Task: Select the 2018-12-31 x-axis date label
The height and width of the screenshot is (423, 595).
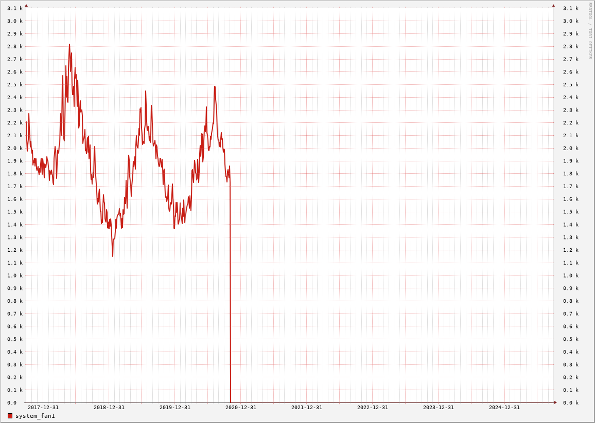Action: click(109, 408)
